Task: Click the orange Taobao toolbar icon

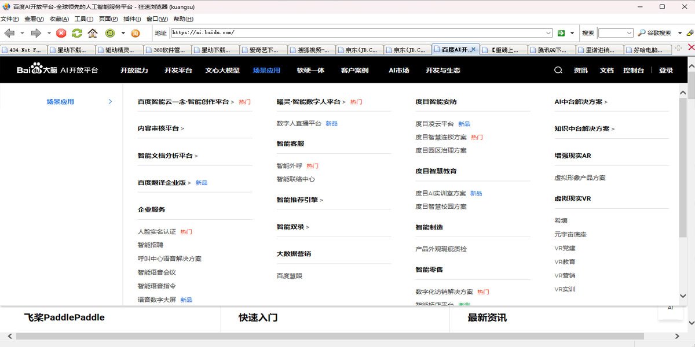Action: coord(136,33)
